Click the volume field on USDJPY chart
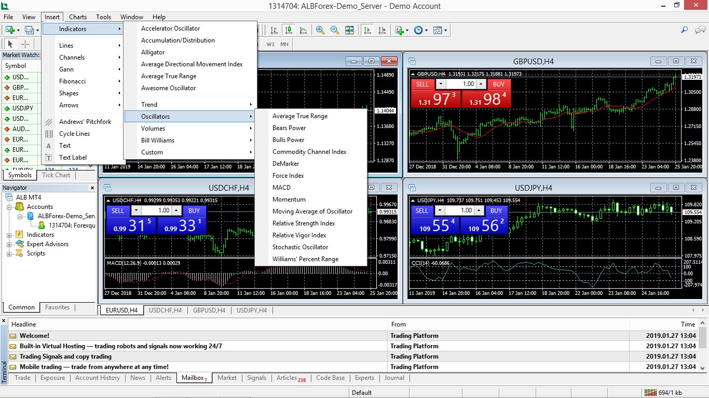The image size is (709, 398). [x=459, y=210]
